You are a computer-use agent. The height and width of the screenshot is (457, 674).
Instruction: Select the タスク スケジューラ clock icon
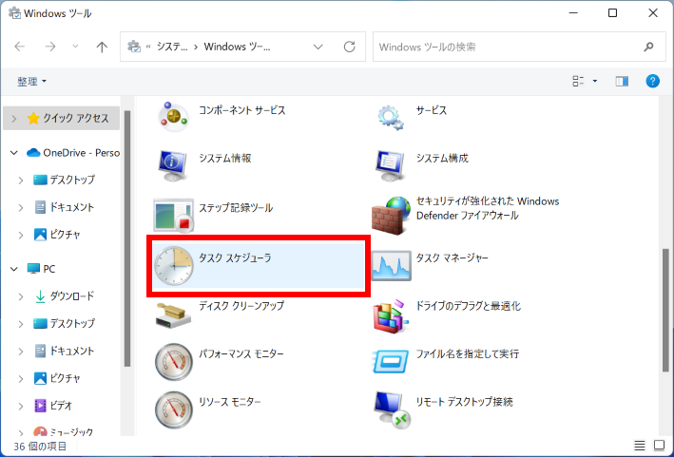coord(174,265)
